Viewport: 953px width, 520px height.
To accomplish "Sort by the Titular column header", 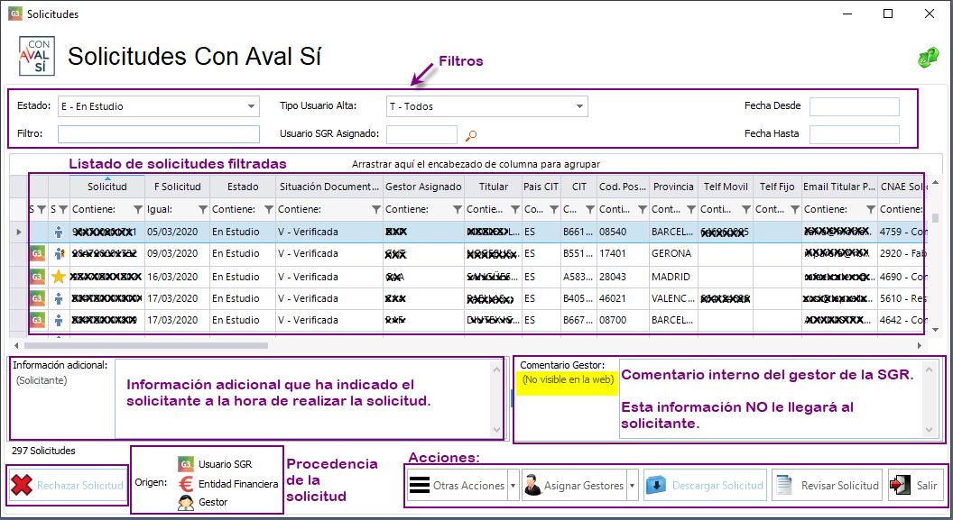I will (494, 187).
